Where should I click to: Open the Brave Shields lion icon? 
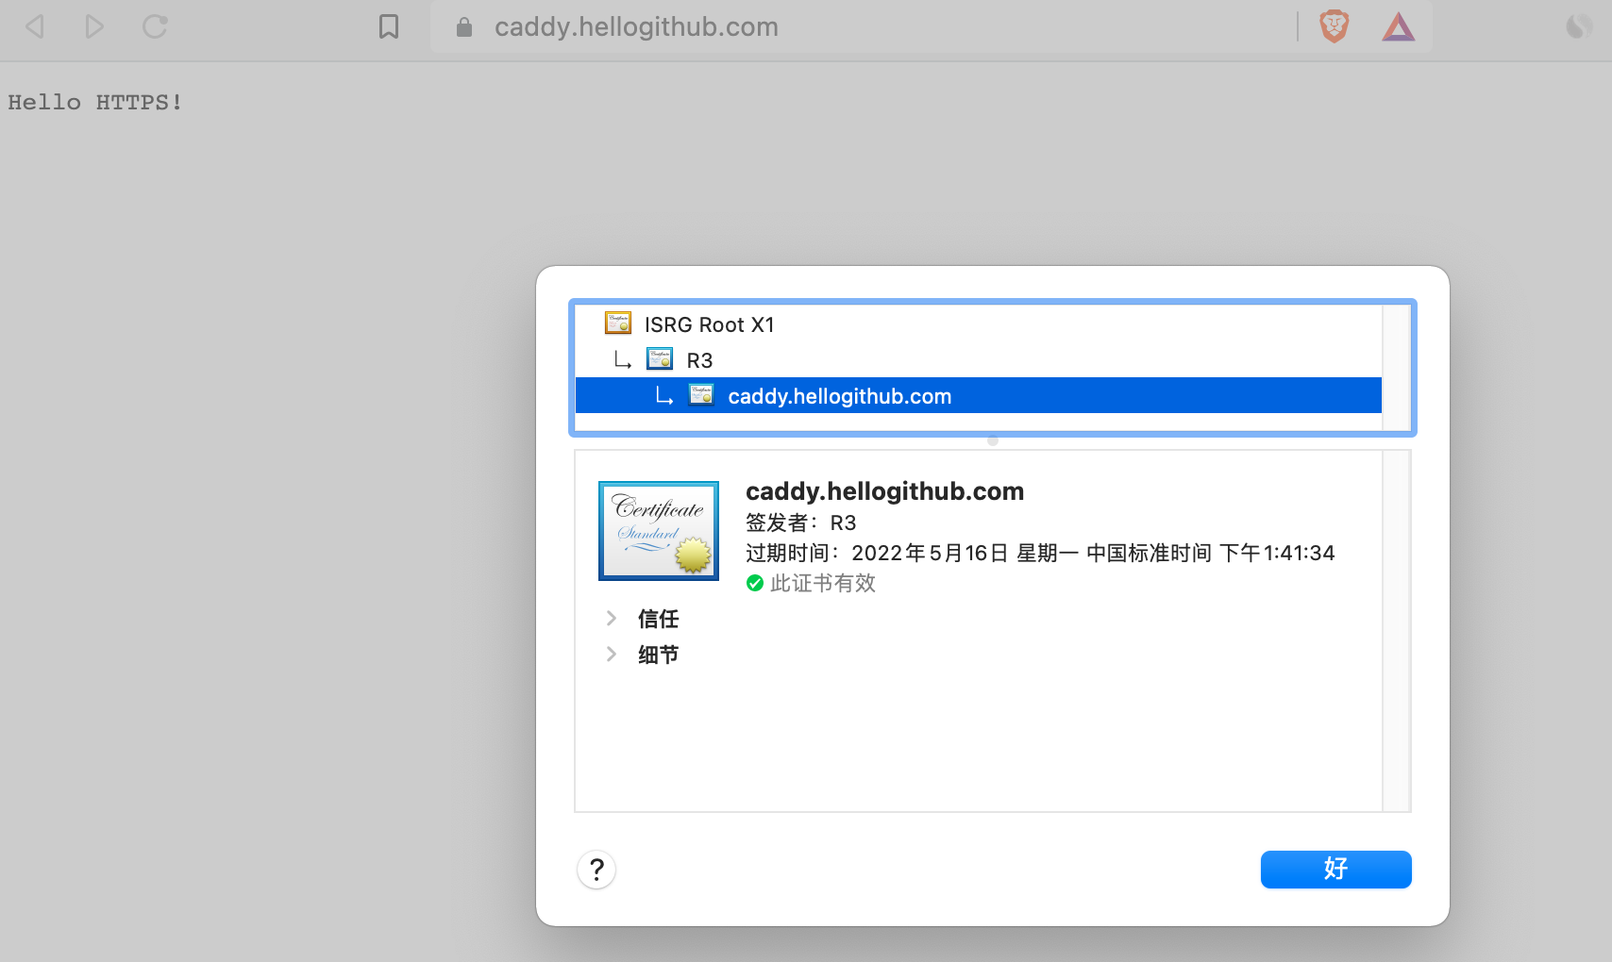point(1334,26)
